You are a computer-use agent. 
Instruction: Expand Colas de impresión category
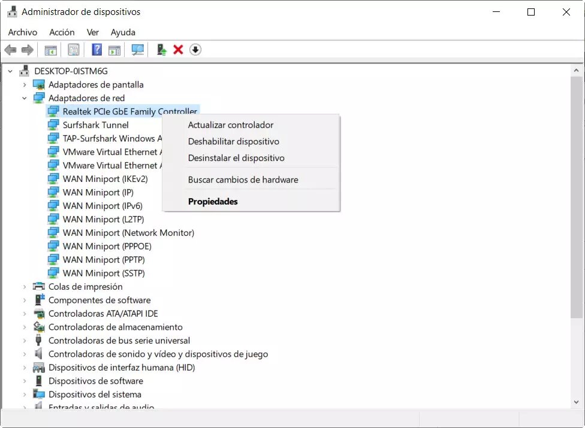point(25,287)
